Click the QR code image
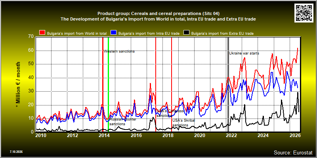317x158 pixels. (304, 13)
